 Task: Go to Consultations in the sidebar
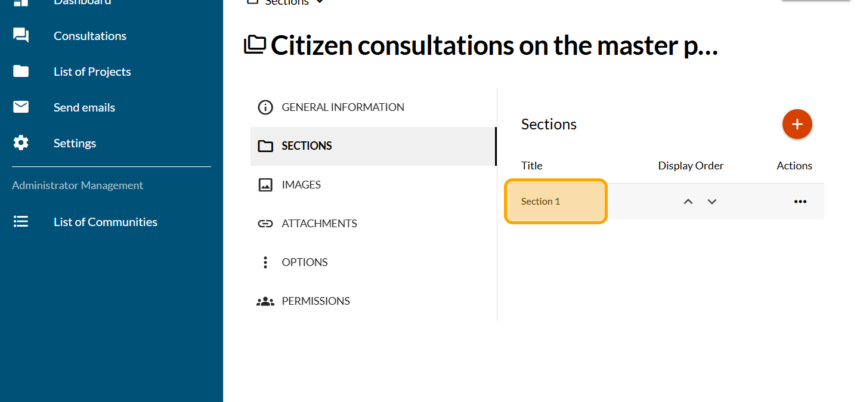(90, 36)
